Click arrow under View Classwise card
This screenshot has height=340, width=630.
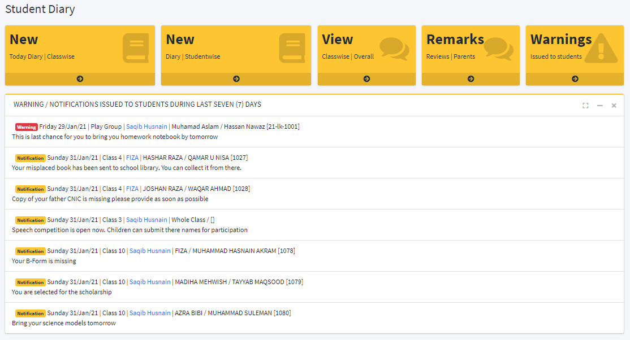[x=366, y=79]
